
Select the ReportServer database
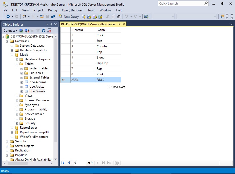[28, 128]
